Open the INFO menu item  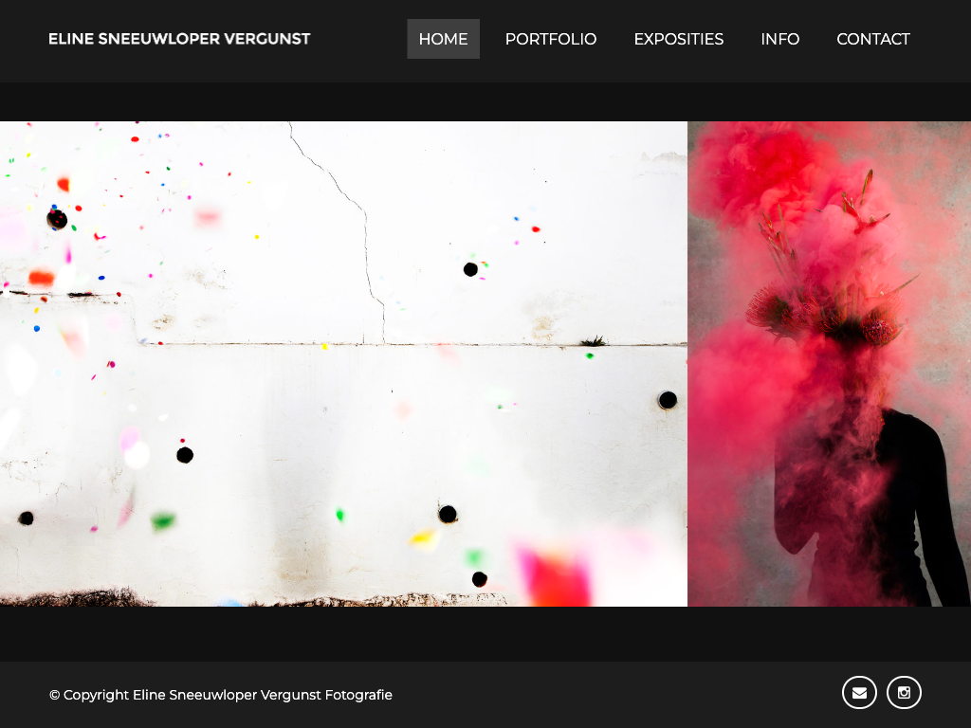779,39
